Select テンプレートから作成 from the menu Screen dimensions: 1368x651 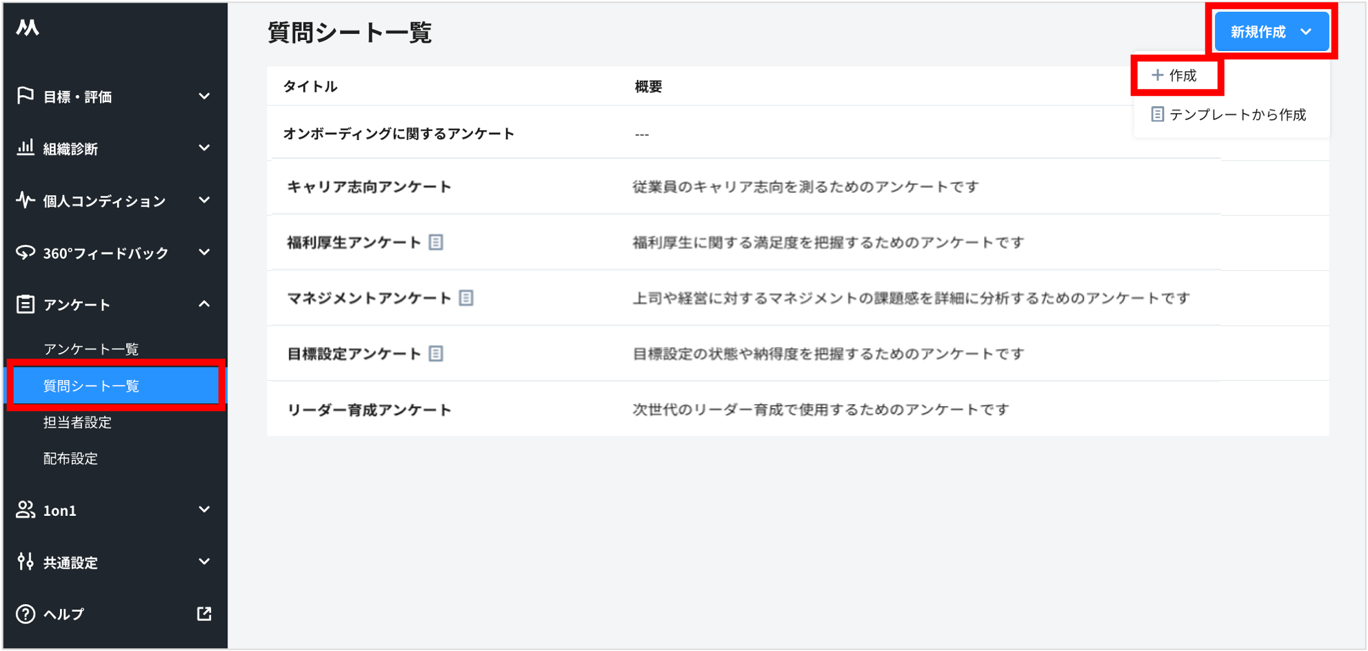tap(1231, 114)
